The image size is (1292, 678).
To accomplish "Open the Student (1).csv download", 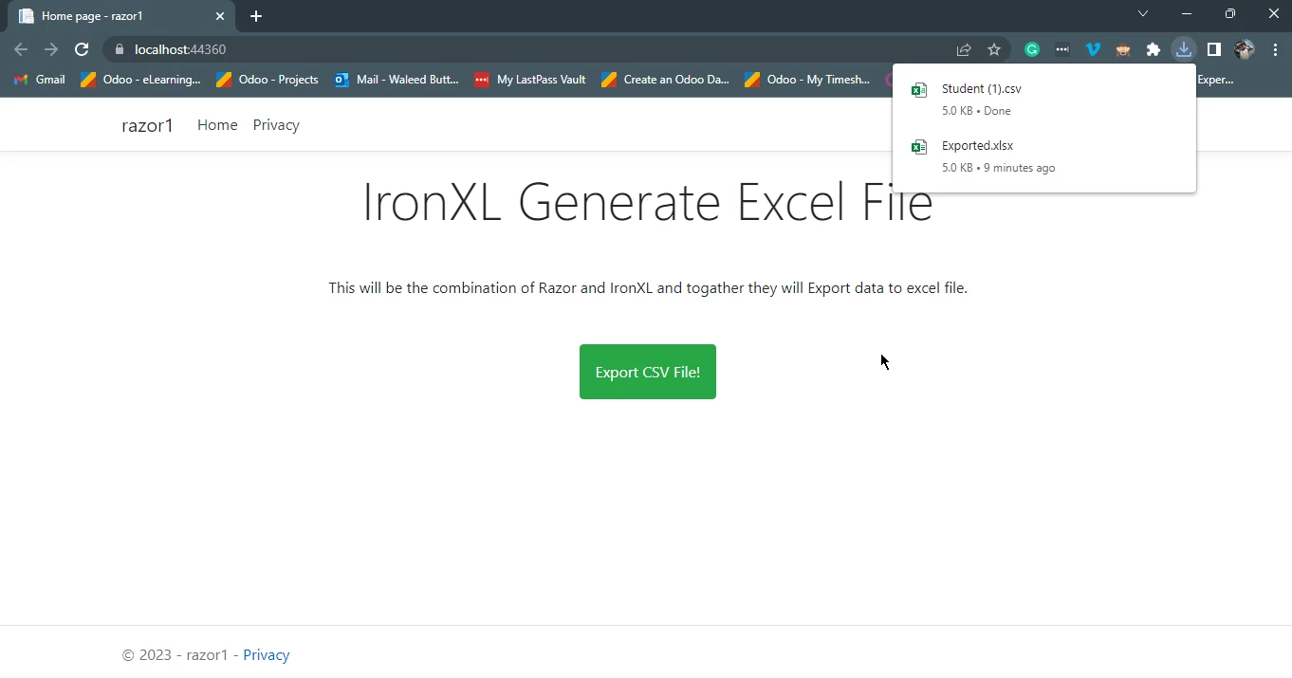I will tap(981, 89).
